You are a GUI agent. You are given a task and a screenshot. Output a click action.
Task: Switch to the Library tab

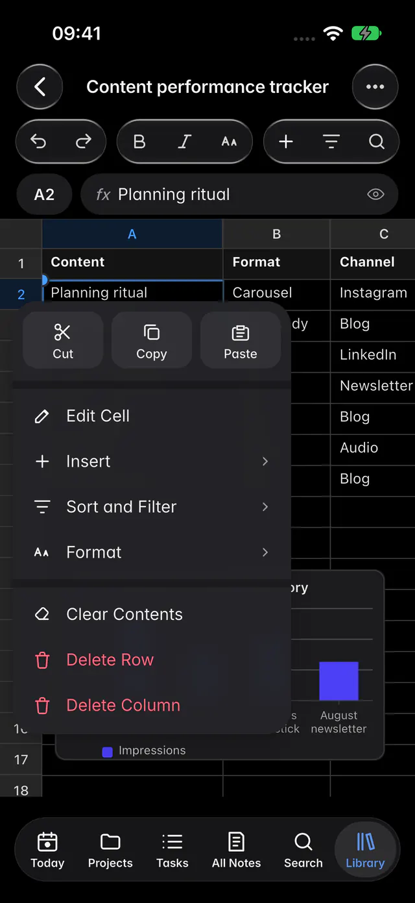365,850
